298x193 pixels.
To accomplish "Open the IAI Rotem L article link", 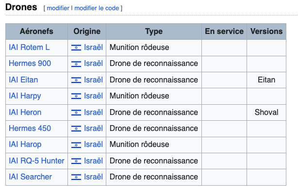I will pyautogui.click(x=29, y=48).
